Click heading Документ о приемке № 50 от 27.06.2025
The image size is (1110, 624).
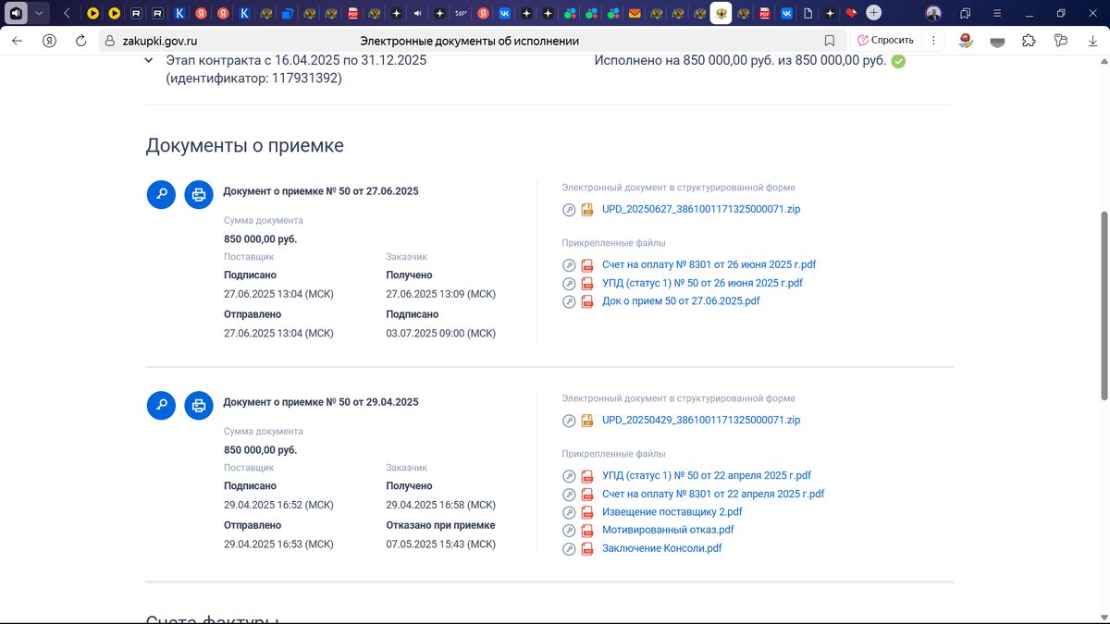pyautogui.click(x=321, y=192)
